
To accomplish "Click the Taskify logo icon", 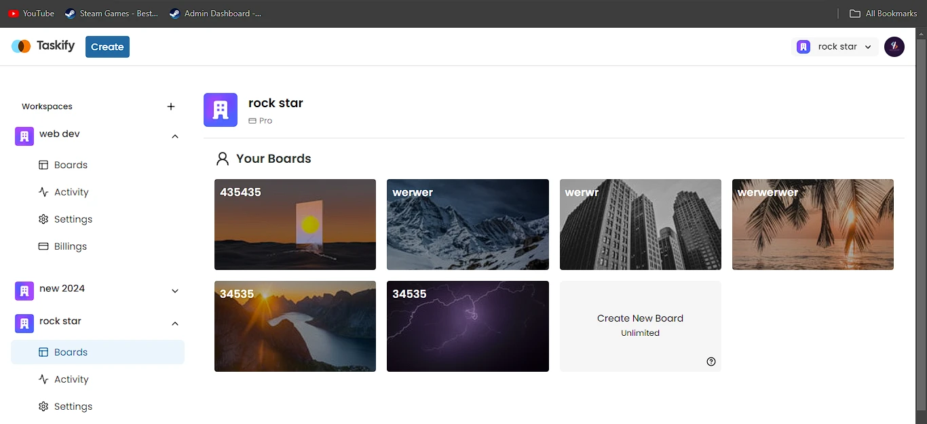I will coord(21,46).
